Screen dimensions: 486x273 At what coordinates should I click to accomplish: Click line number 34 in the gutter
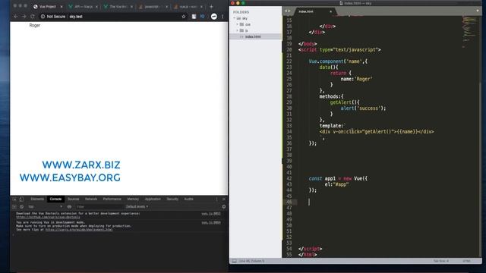pyautogui.click(x=289, y=131)
